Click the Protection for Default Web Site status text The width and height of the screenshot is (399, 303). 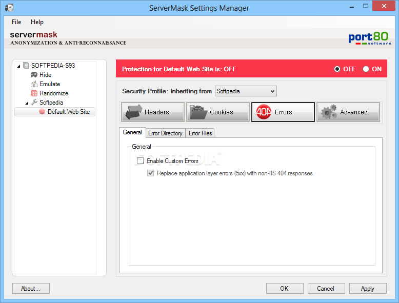point(179,69)
